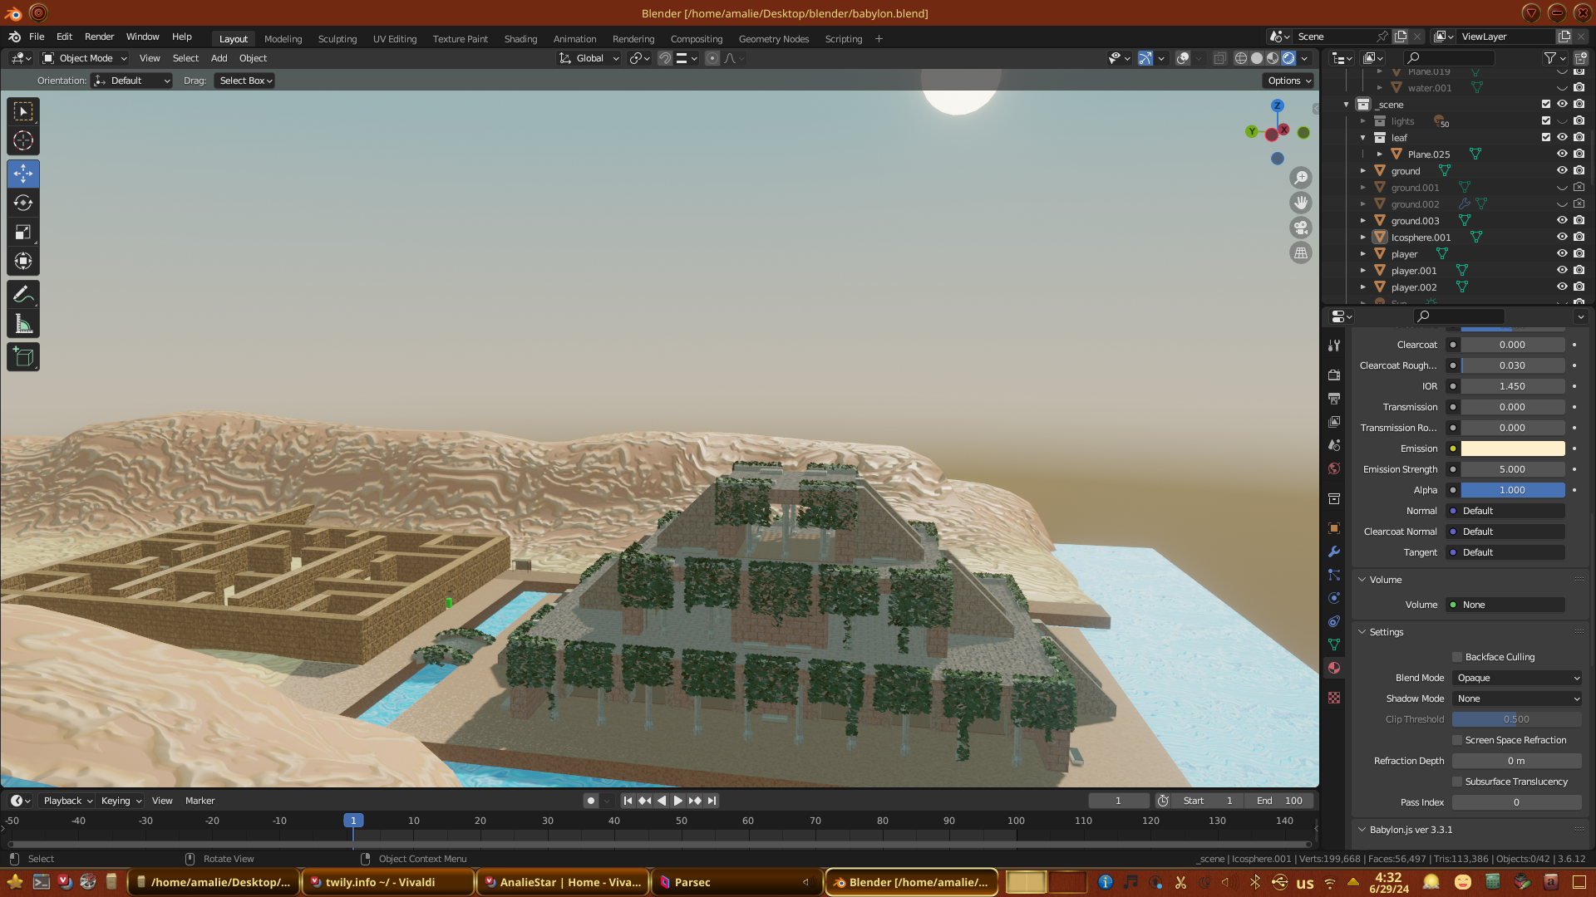Select the Rotate tool in the toolbar
Viewport: 1596px width, 897px height.
pos(23,203)
